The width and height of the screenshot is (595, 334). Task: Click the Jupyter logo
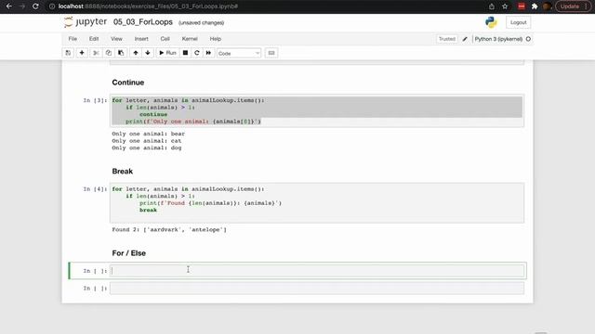tap(86, 22)
